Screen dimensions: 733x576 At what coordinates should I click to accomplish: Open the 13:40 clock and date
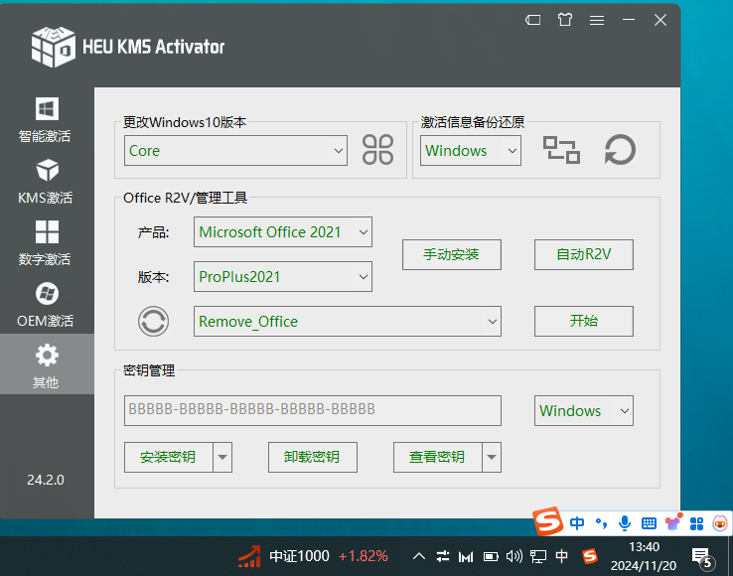coord(644,556)
